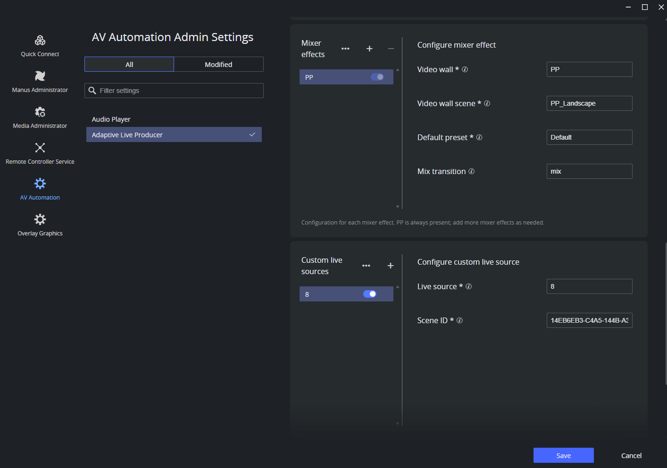Open the Quick Connect section

(x=40, y=46)
